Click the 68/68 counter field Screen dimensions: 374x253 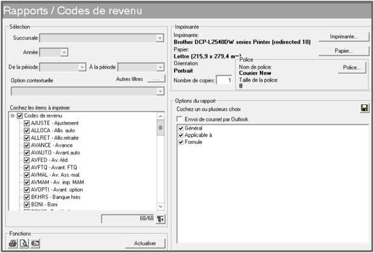point(128,219)
